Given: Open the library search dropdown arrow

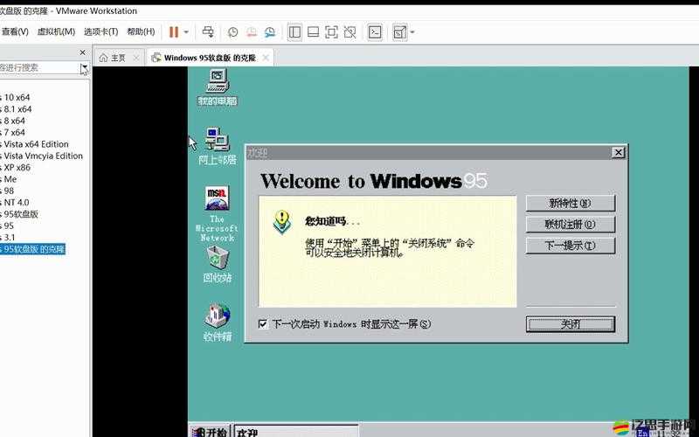Looking at the screenshot, I should [84, 68].
